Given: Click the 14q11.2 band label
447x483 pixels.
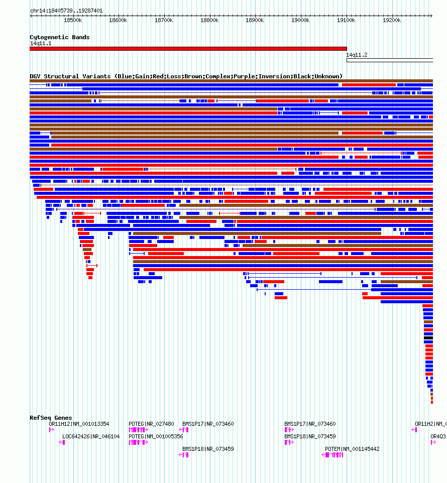Looking at the screenshot, I should click(357, 55).
